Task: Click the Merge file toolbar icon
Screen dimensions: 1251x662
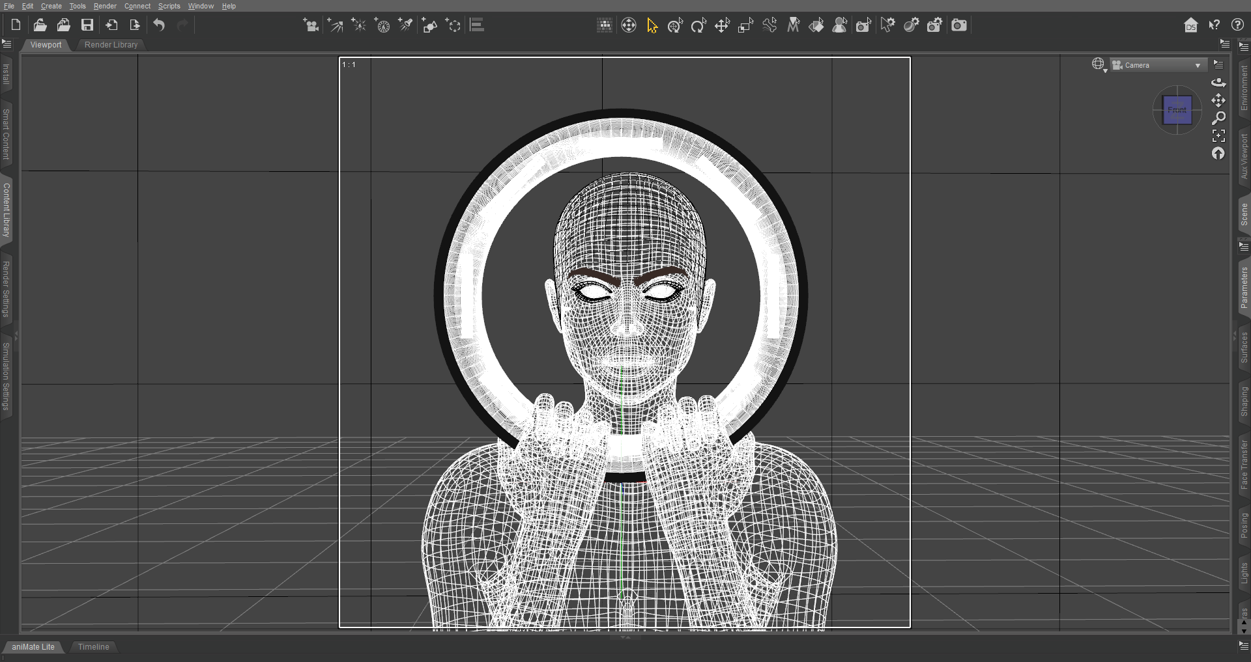Action: (63, 25)
